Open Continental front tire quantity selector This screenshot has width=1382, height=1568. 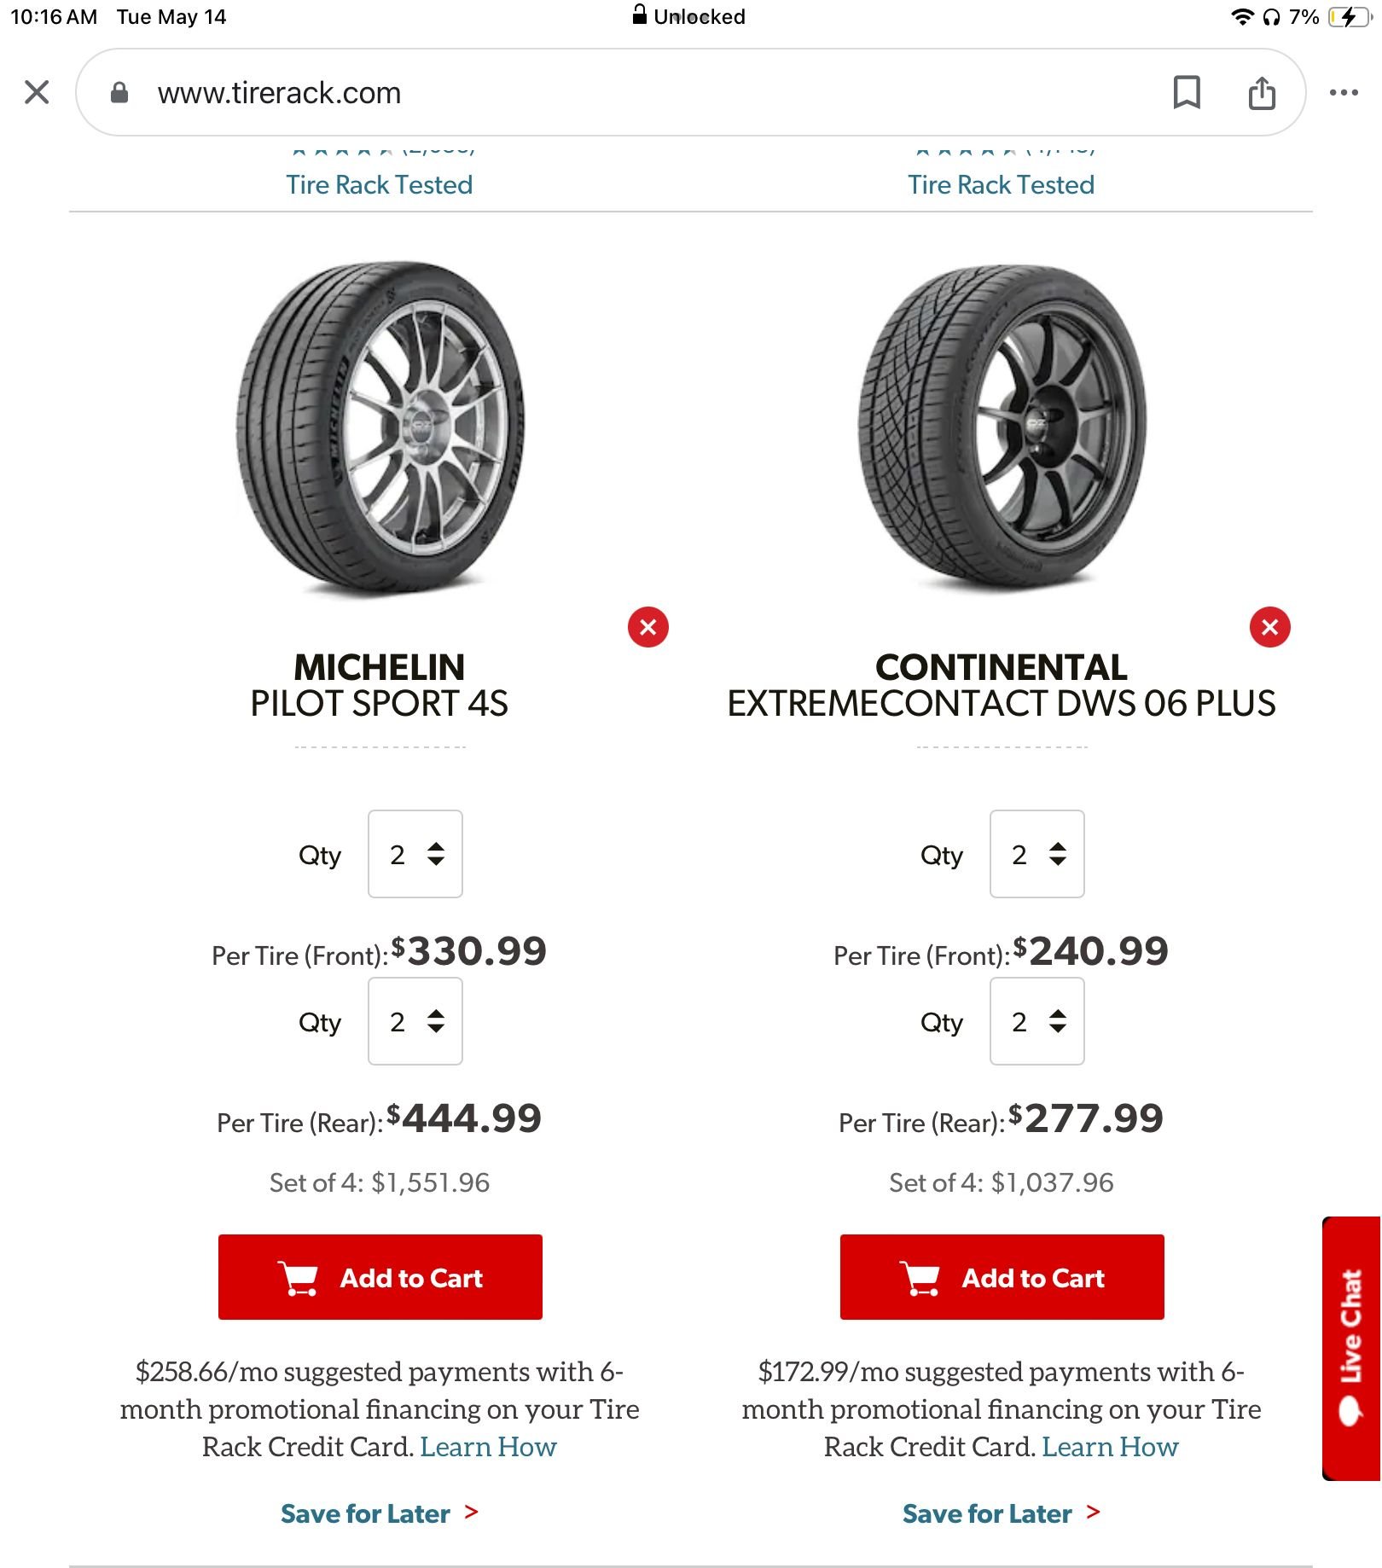[x=1036, y=854]
